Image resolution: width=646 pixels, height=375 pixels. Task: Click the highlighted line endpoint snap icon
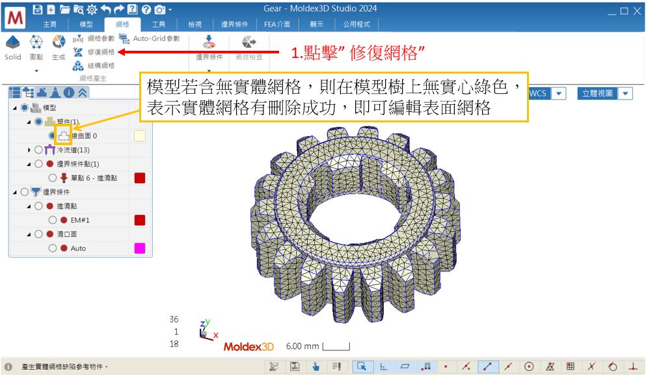[488, 366]
